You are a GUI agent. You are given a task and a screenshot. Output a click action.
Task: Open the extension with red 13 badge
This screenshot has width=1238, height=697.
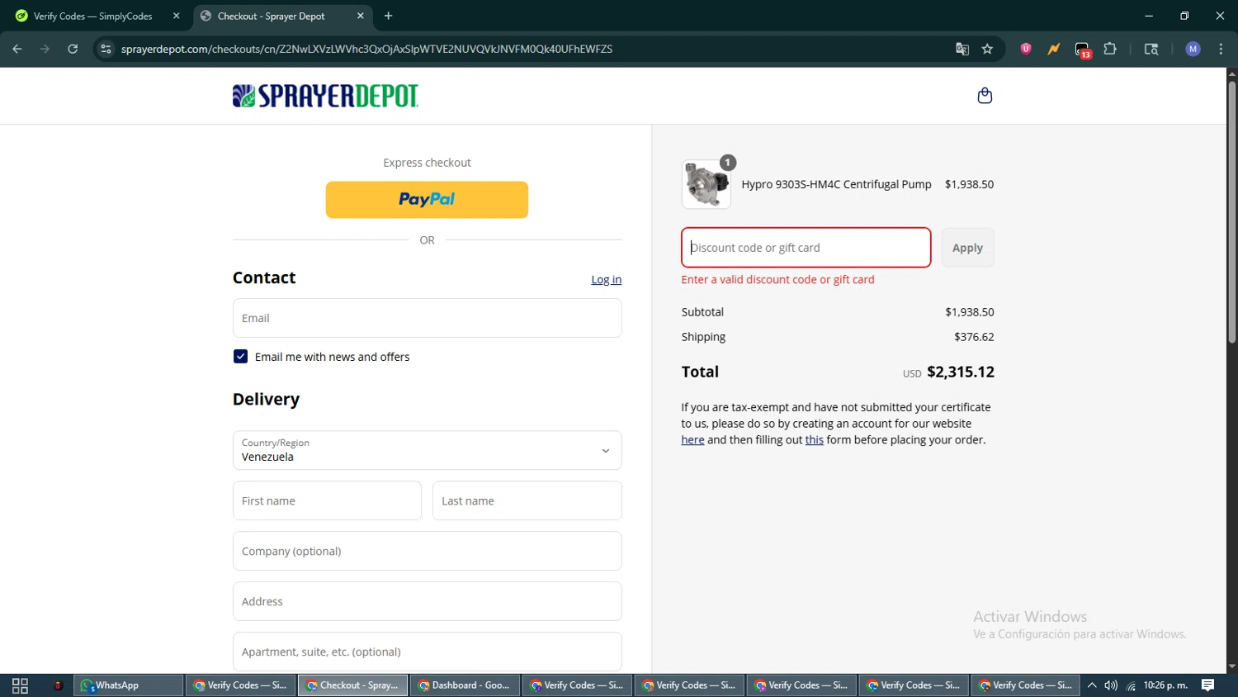(x=1083, y=50)
